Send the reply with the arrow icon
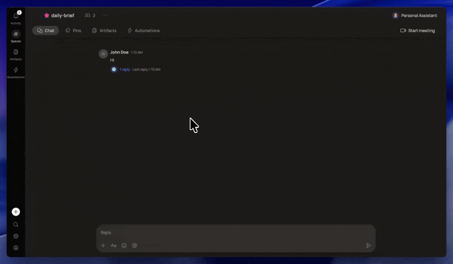453x264 pixels. (368, 245)
